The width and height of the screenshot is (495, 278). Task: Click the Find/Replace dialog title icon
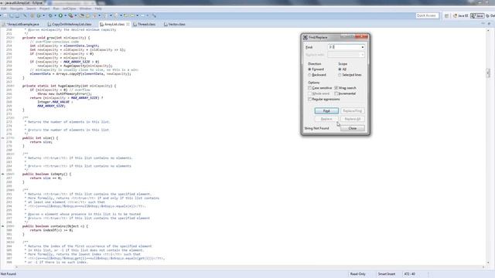[306, 37]
